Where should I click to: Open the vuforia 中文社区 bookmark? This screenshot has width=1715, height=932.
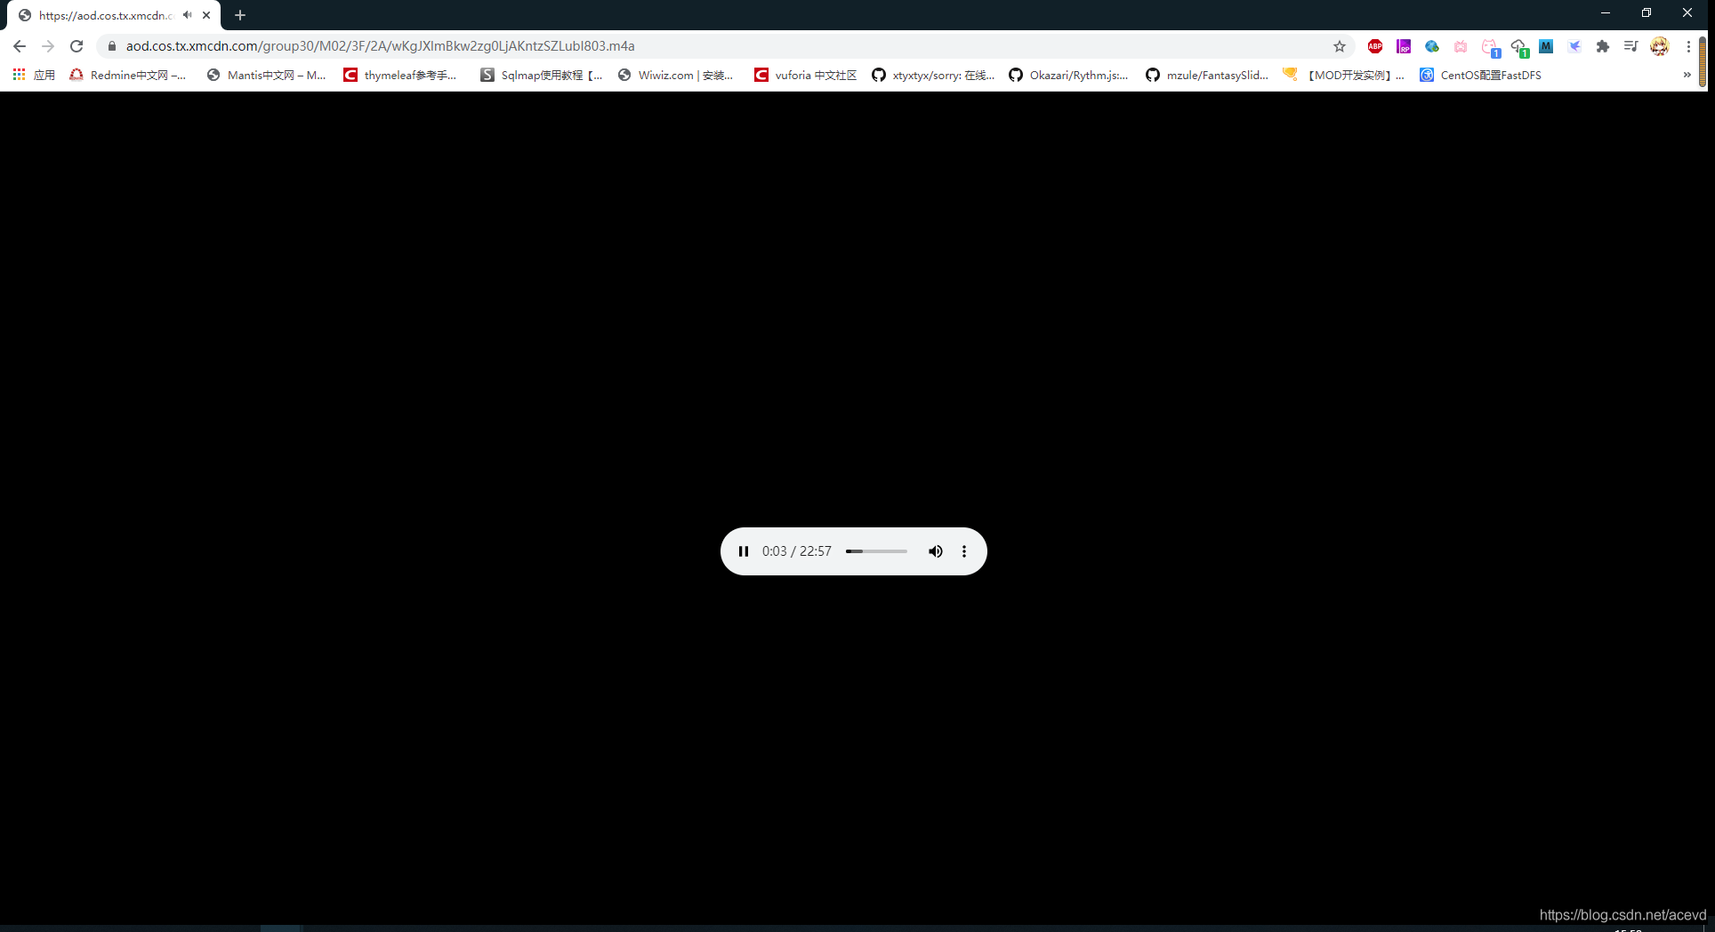pos(805,75)
